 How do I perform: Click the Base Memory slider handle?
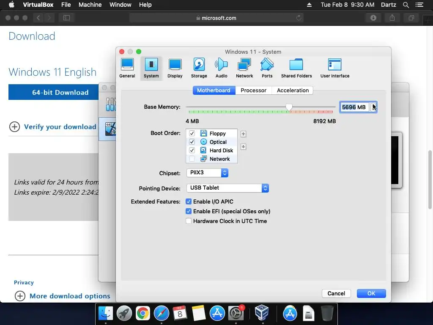point(289,107)
